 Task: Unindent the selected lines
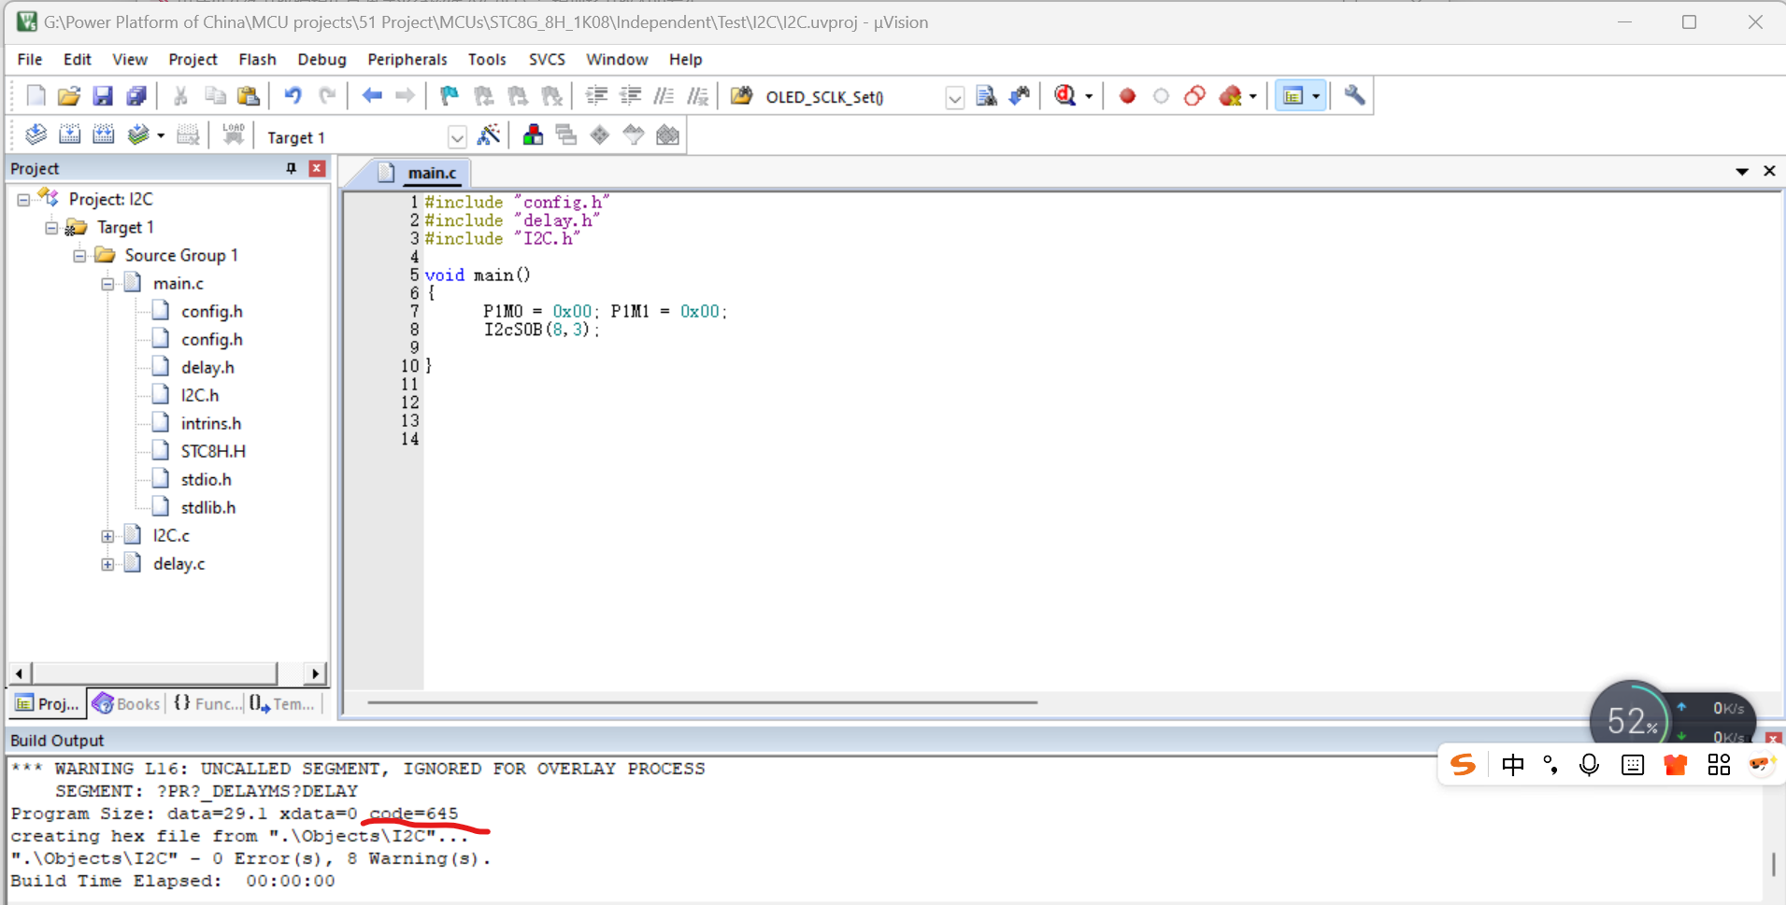631,95
